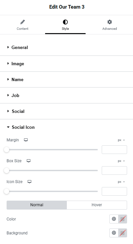Switch to the Content tab
Image resolution: width=133 pixels, height=244 pixels.
(x=23, y=25)
